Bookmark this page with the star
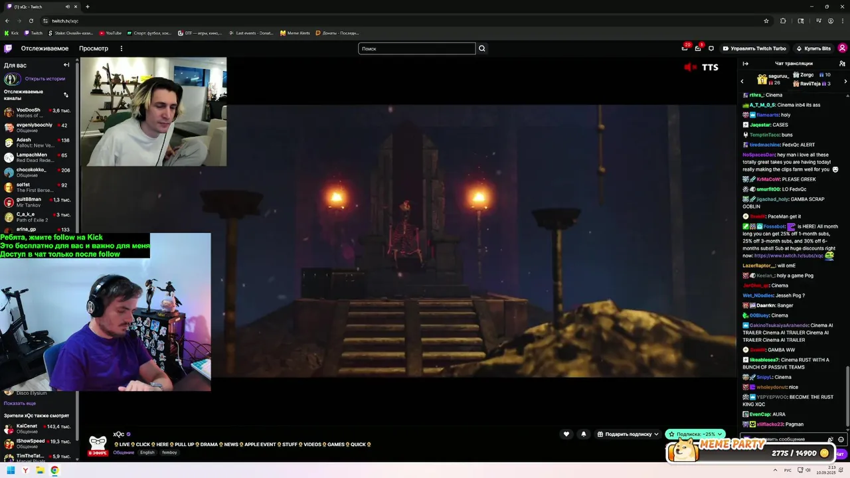 [766, 21]
